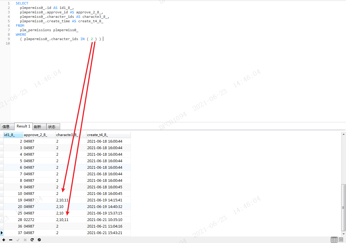Stop query with the stop icon
Image resolution: width=346 pixels, height=243 pixels.
click(x=39, y=240)
